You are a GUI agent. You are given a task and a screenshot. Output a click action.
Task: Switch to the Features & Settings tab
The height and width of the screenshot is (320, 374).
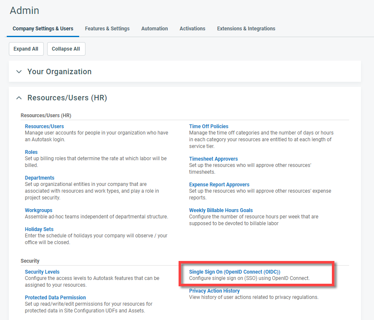click(107, 29)
